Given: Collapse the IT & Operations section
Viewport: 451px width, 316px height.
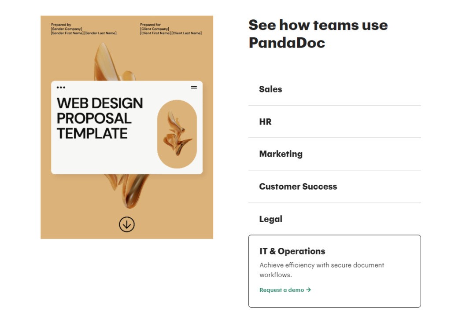Looking at the screenshot, I should click(292, 251).
